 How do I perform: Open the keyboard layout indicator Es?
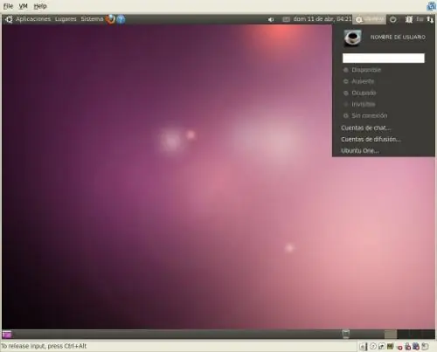pyautogui.click(x=420, y=19)
